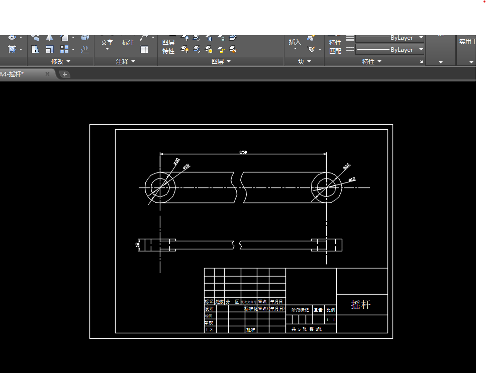Click the lineweight icon beside ByLayer
Screen dimensions: 486x373
click(350, 38)
